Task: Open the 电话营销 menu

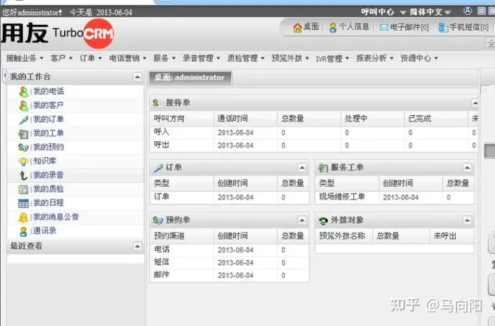Action: pos(128,58)
